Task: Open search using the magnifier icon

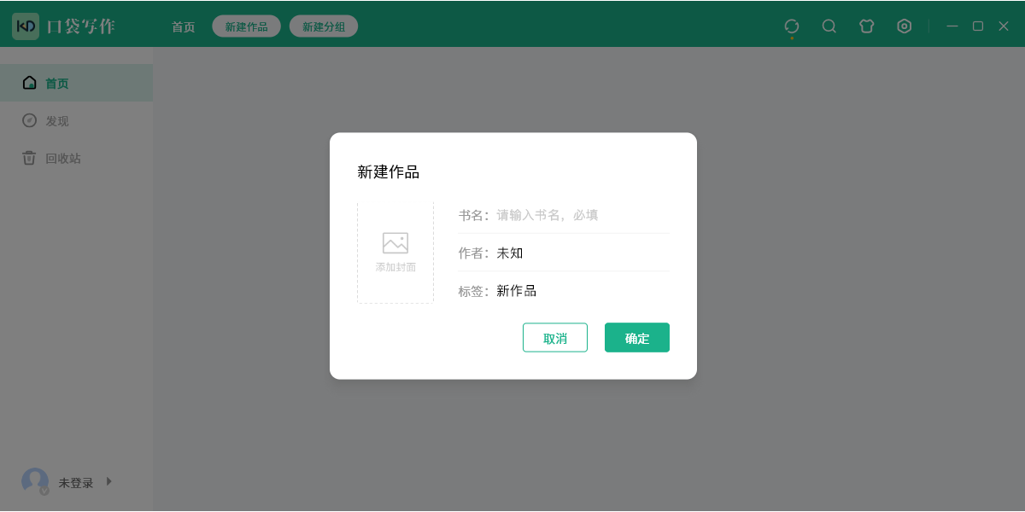Action: click(829, 26)
